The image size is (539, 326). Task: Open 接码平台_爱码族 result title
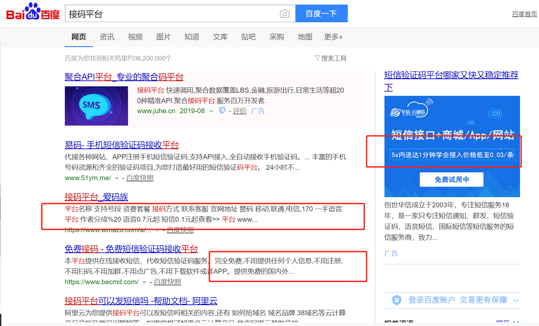96,197
